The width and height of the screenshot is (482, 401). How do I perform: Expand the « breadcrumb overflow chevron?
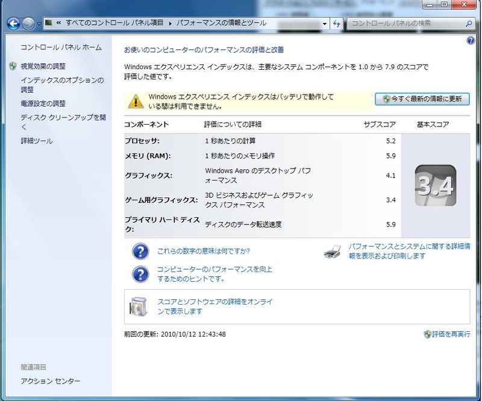(x=58, y=23)
